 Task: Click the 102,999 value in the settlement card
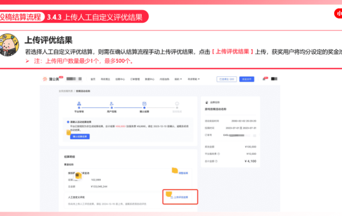pyautogui.click(x=96, y=180)
